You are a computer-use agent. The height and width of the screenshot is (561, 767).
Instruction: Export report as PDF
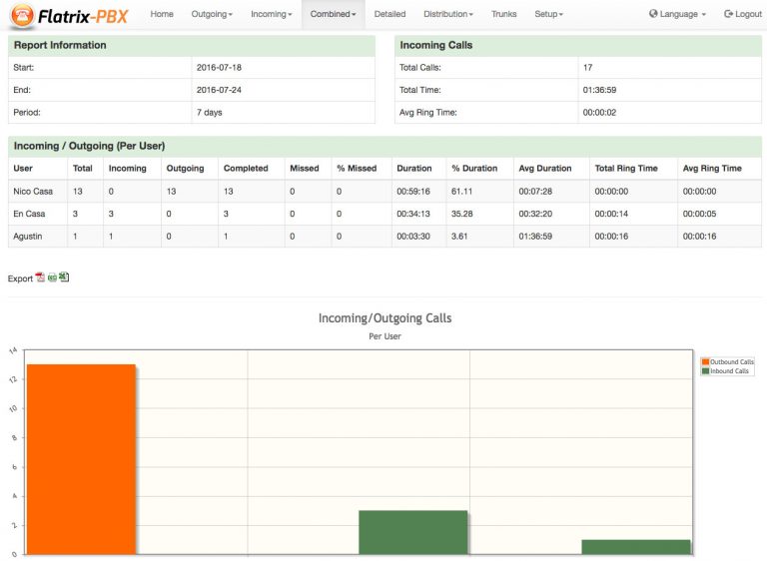41,278
